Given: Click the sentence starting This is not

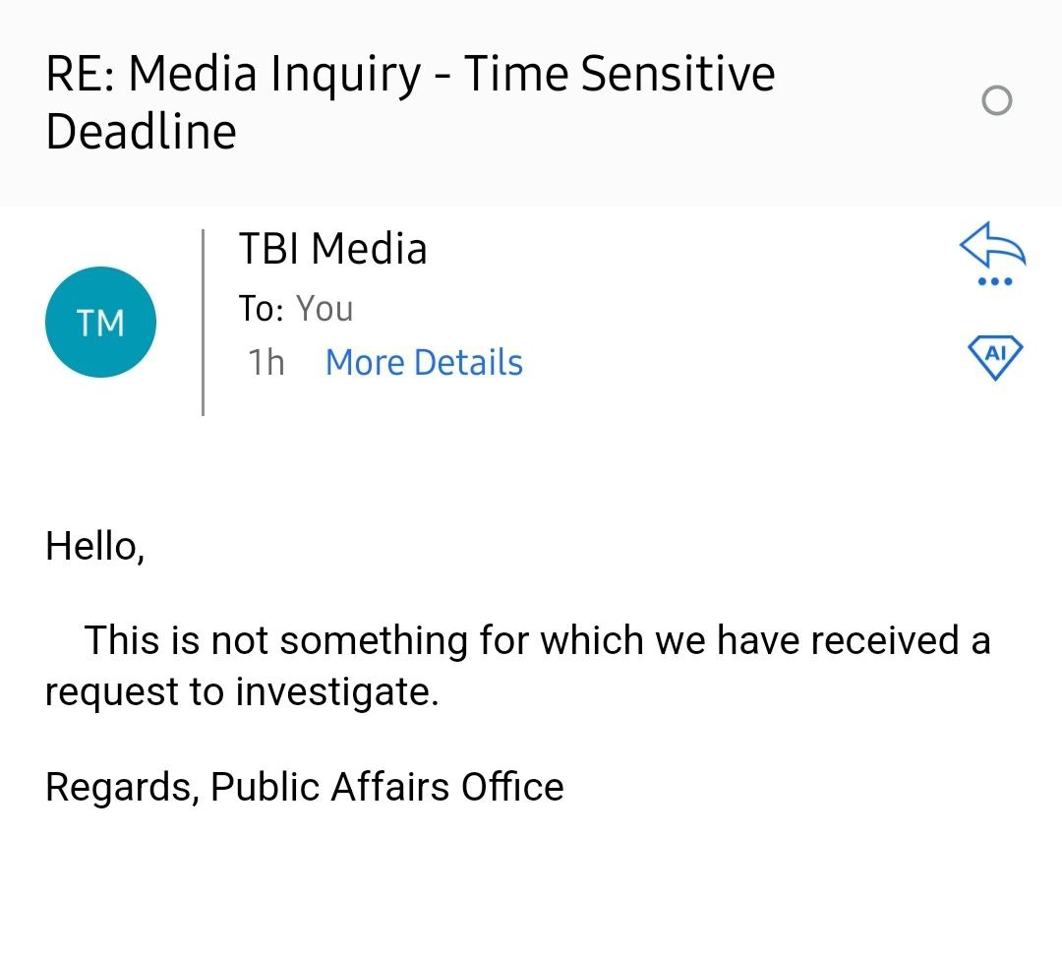Looking at the screenshot, I should (517, 666).
